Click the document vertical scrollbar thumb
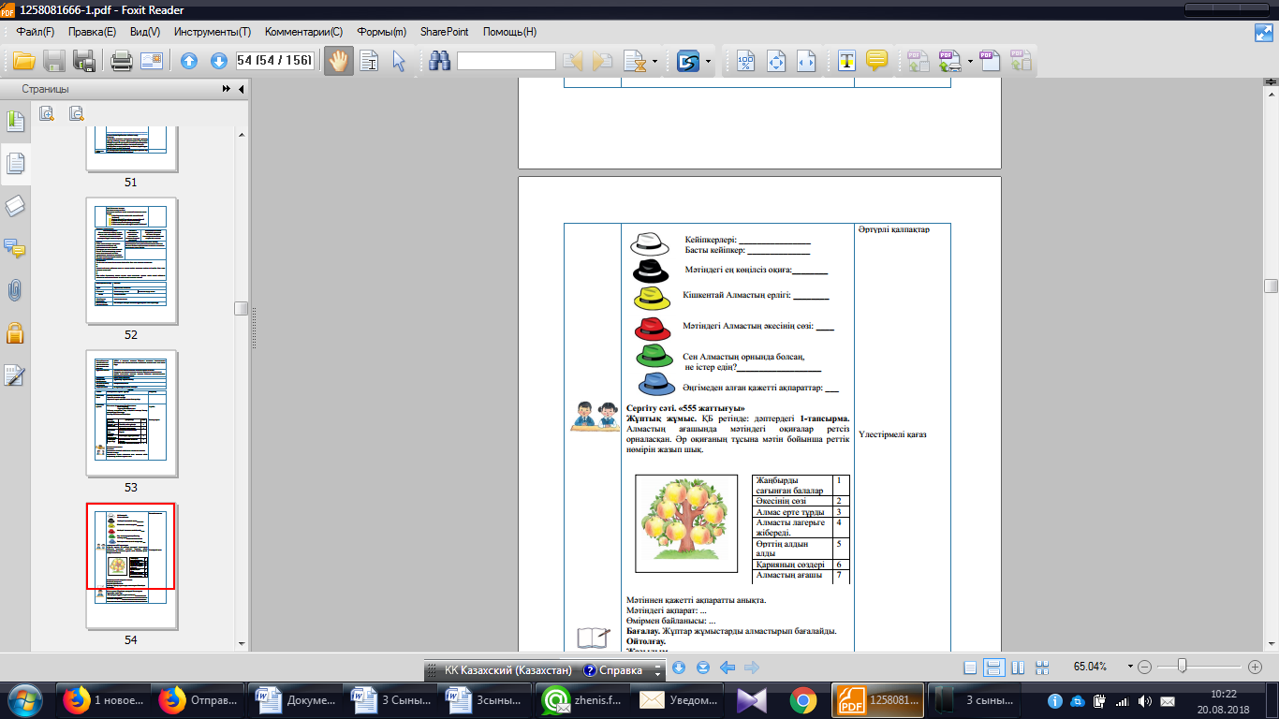Viewport: 1279px width, 719px height. point(1271,286)
